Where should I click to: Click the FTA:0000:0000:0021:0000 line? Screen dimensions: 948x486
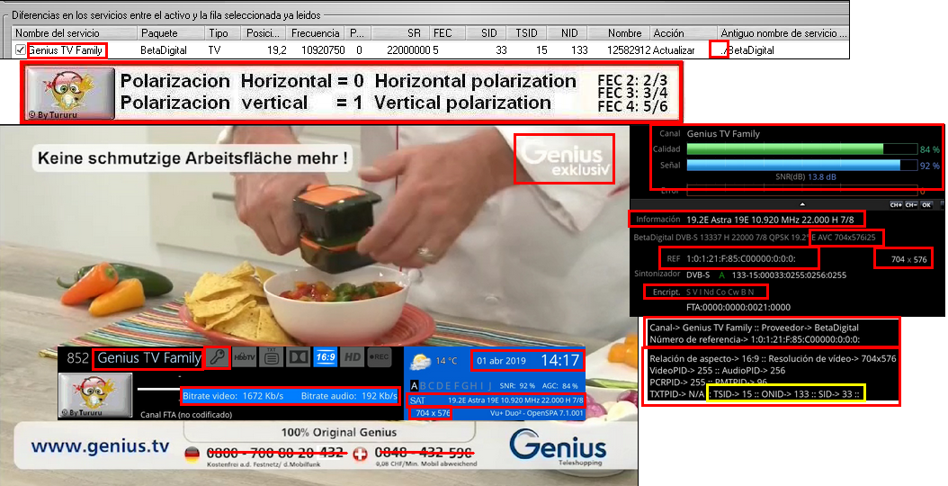pyautogui.click(x=738, y=307)
